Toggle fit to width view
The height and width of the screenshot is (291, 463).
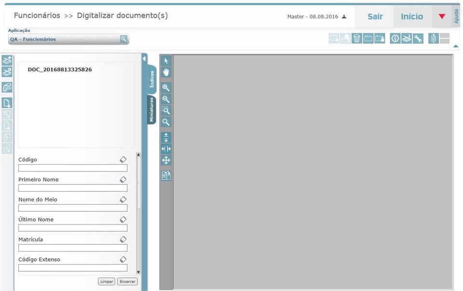[x=166, y=149]
